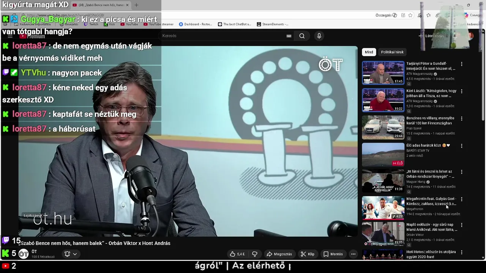This screenshot has width=486, height=273.
Task: Click the ÖT channel avatar
Action: tap(24, 254)
